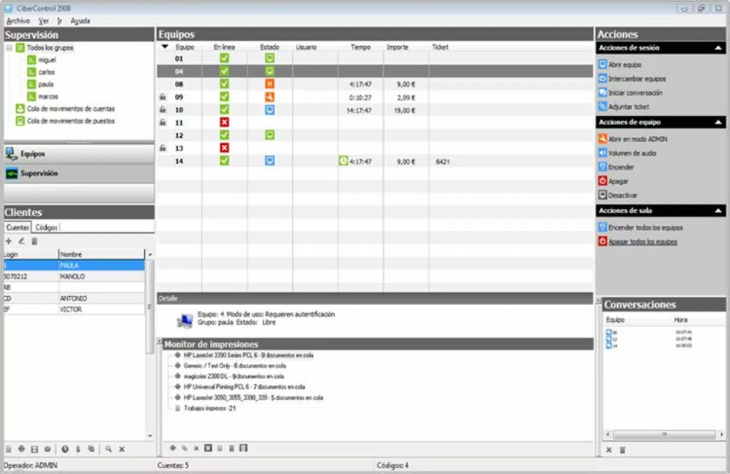Open the Archivo menu
730x474 pixels.
point(18,21)
